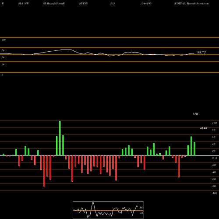
Task: Click the RSI line peak near the 70 level
Action: tap(68, 49)
